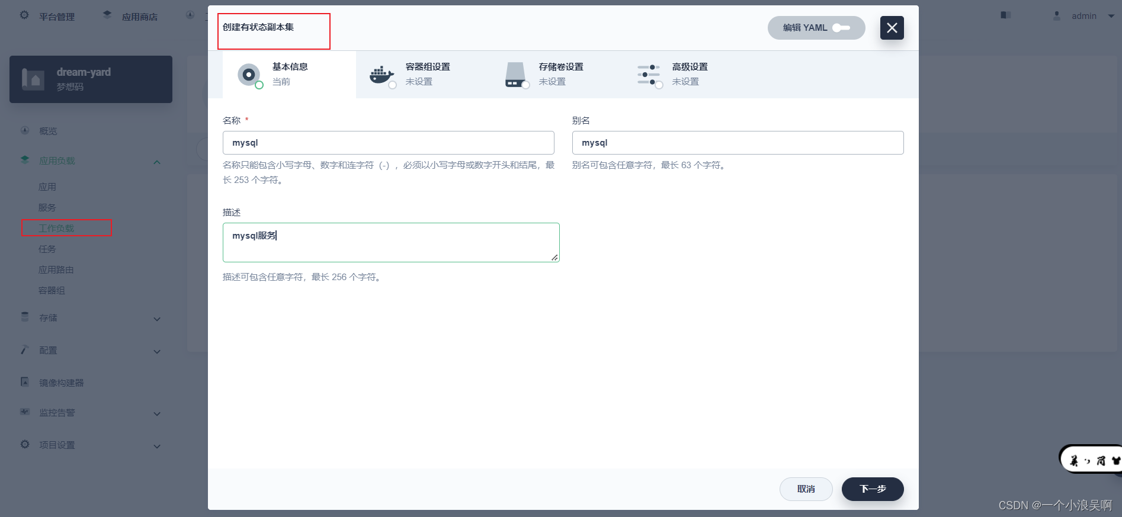The width and height of the screenshot is (1122, 517).
Task: Click the dream-yard project card
Action: tap(91, 79)
